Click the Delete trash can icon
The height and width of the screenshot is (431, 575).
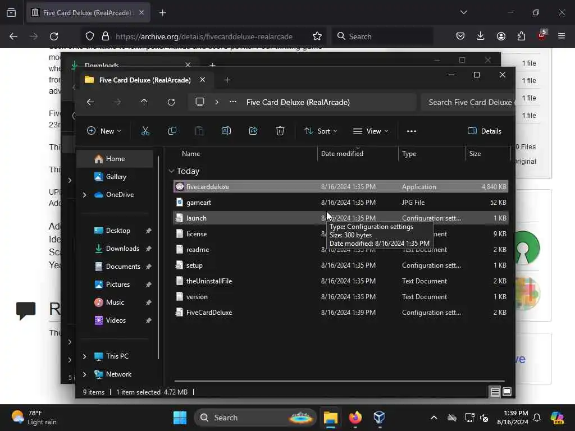[280, 131]
